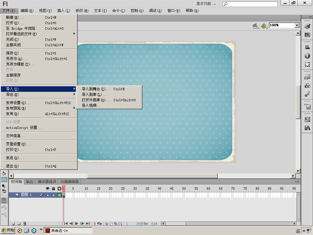Click the teal fill color swatch
313x235 pixels.
tap(4, 180)
